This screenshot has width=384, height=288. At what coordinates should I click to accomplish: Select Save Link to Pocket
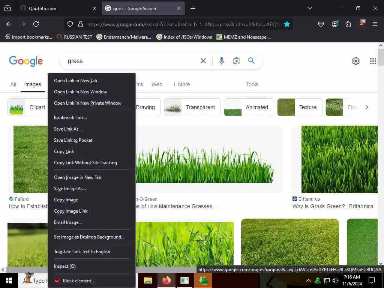[x=91, y=140]
